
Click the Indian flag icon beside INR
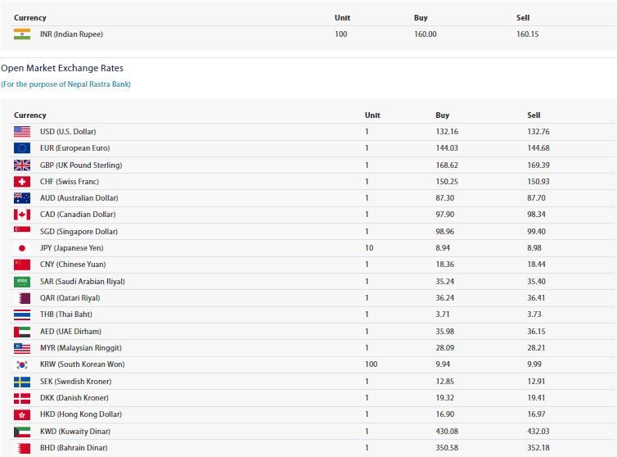[x=22, y=34]
